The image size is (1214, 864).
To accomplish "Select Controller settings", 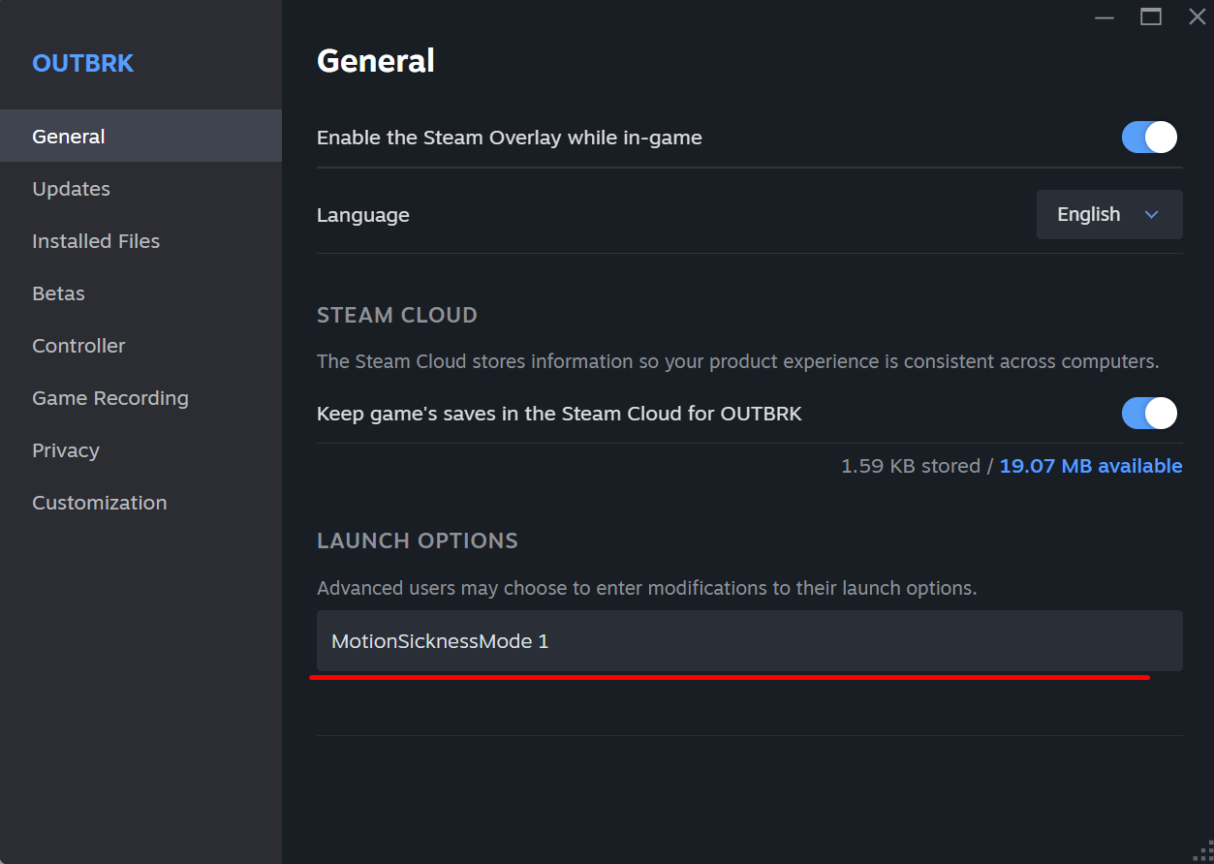I will pyautogui.click(x=78, y=345).
